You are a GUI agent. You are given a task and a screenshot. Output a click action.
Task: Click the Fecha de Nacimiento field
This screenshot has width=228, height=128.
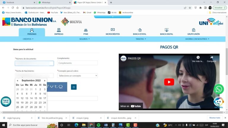coord(34,76)
